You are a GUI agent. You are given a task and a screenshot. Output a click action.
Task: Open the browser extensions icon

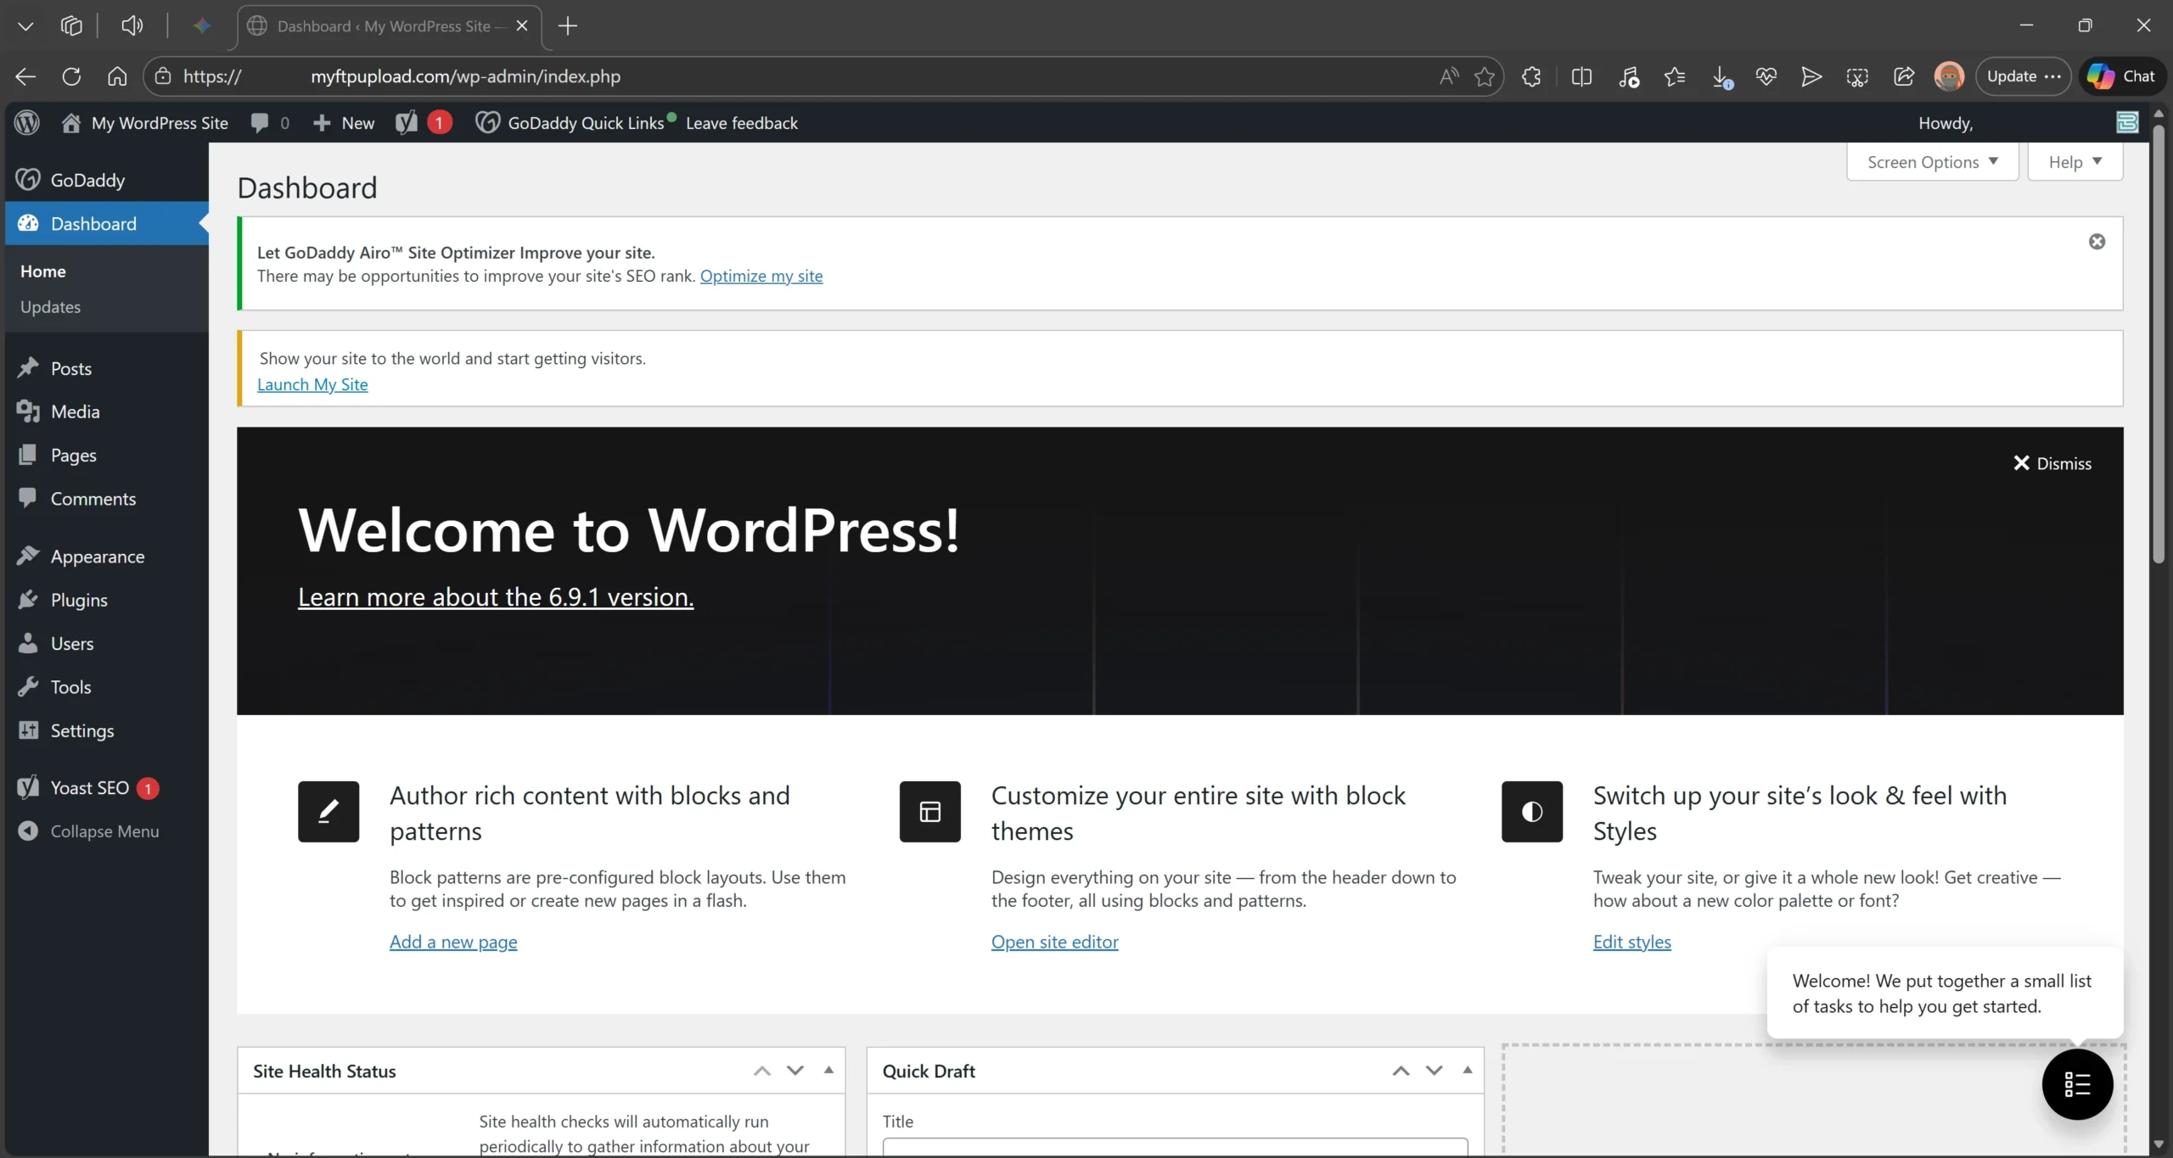tap(1531, 76)
